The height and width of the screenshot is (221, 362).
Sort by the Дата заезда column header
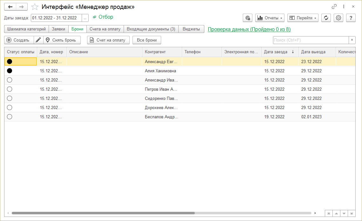[280, 52]
